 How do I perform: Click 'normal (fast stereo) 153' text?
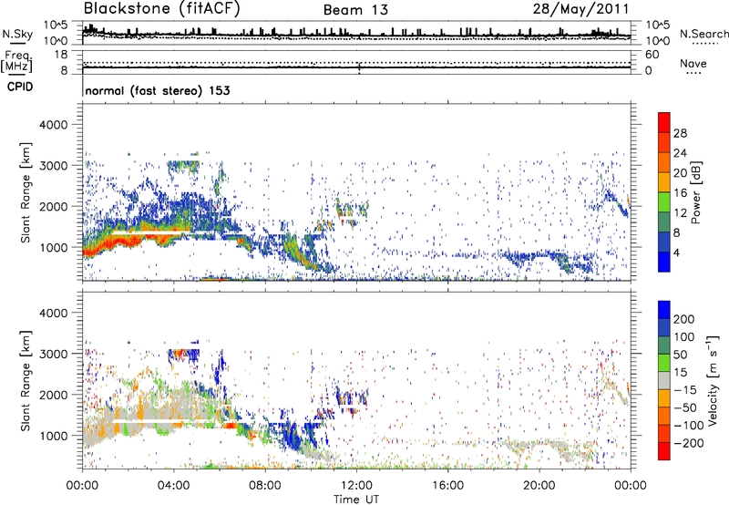point(158,90)
